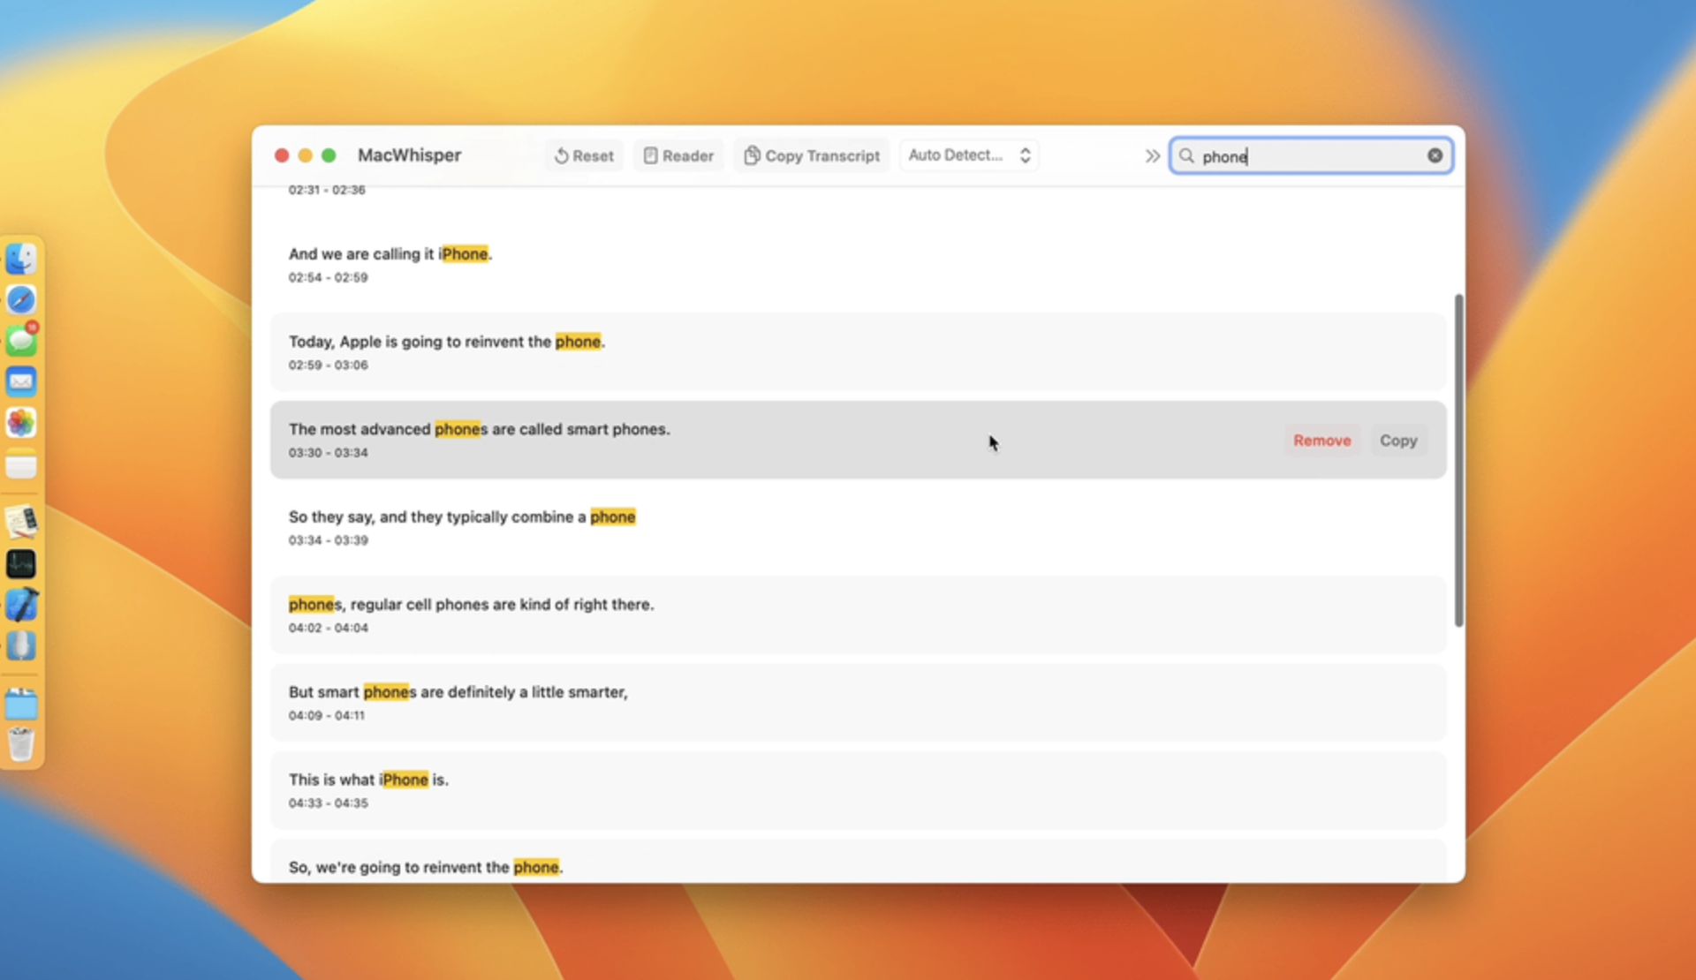Click the Reset toolbar button

point(584,155)
